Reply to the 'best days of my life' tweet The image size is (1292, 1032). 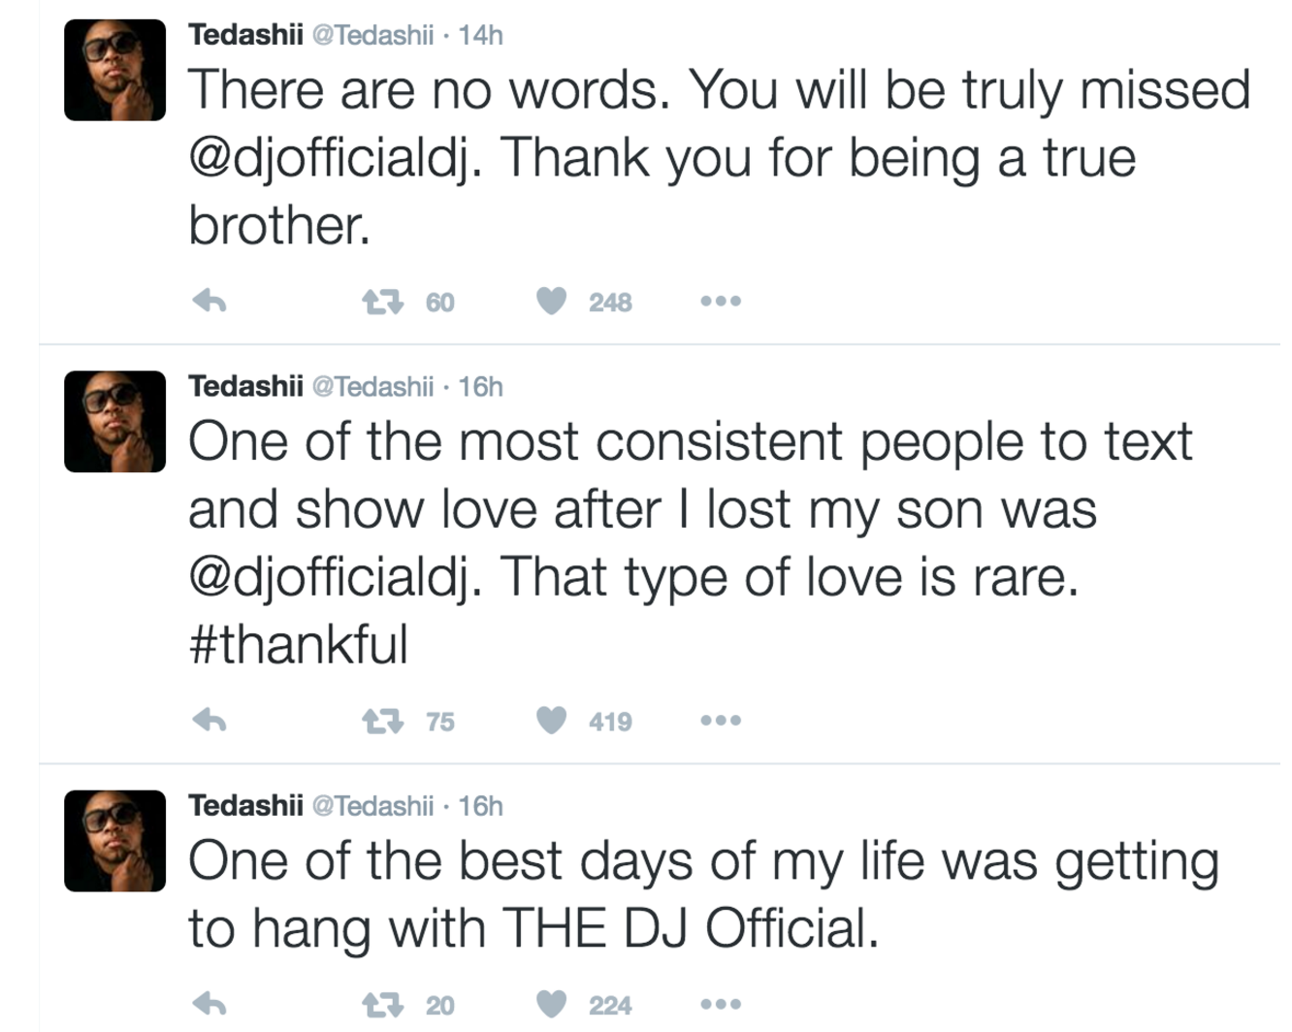[x=210, y=1004]
